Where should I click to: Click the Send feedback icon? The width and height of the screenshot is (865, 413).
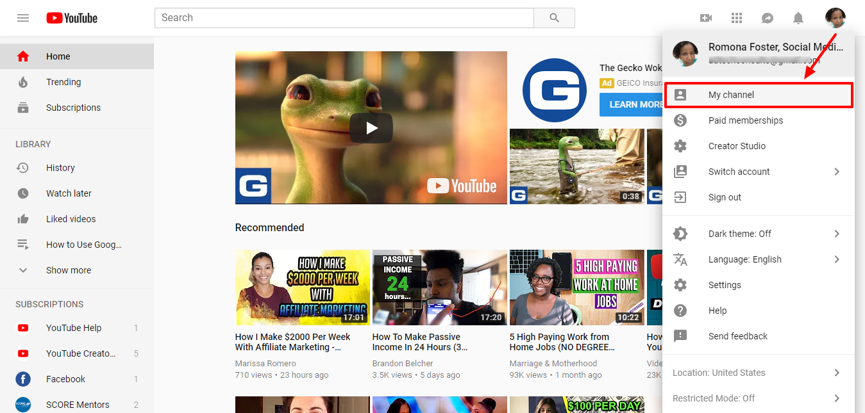[680, 336]
